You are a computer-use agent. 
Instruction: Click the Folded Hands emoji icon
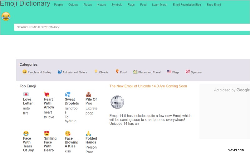pyautogui.click(x=88, y=133)
